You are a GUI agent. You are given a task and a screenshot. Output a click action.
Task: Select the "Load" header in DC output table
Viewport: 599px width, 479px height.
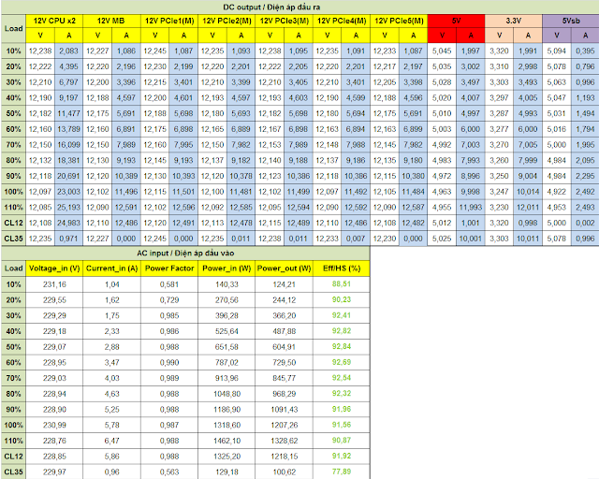(x=13, y=26)
